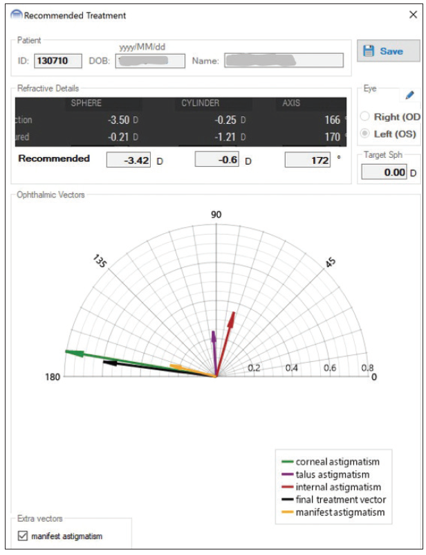
Task: Click the Recommended axis value field
Action: pos(308,161)
